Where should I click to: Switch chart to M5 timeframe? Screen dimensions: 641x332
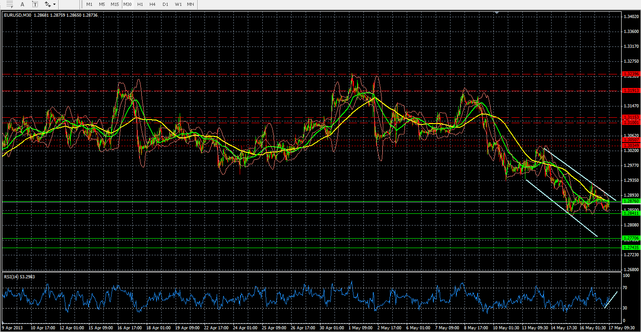[x=102, y=4]
